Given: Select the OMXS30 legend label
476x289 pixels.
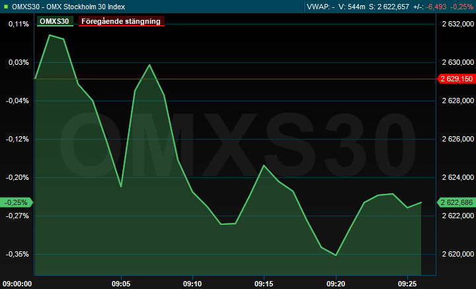Looking at the screenshot, I should click(x=55, y=21).
